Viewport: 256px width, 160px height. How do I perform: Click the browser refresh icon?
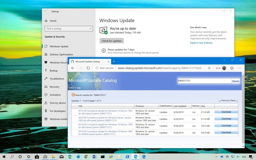[x=88, y=68]
